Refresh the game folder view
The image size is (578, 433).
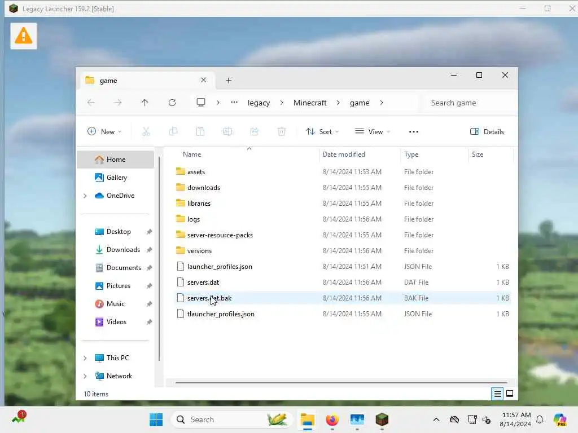pyautogui.click(x=172, y=103)
